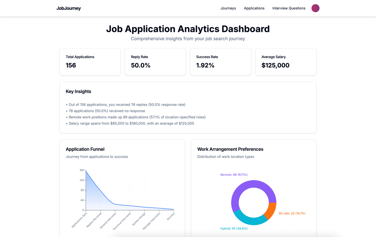Click the JobJourney logo

click(69, 8)
